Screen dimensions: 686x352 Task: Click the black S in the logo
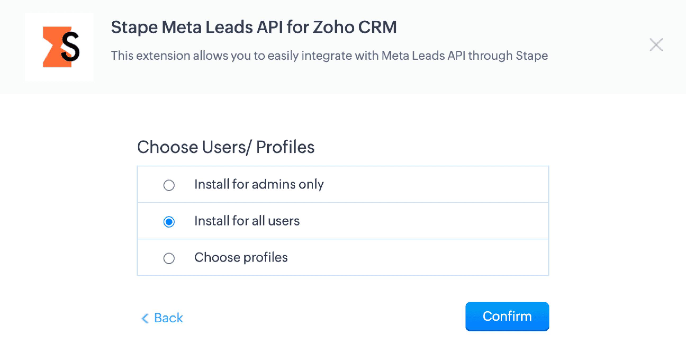click(x=71, y=46)
